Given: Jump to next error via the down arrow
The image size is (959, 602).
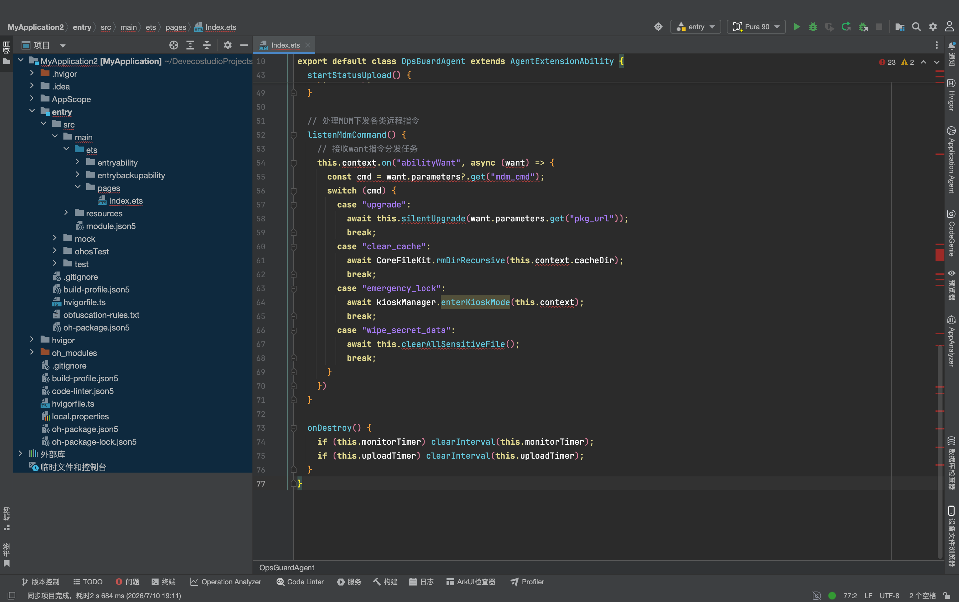Looking at the screenshot, I should point(937,62).
